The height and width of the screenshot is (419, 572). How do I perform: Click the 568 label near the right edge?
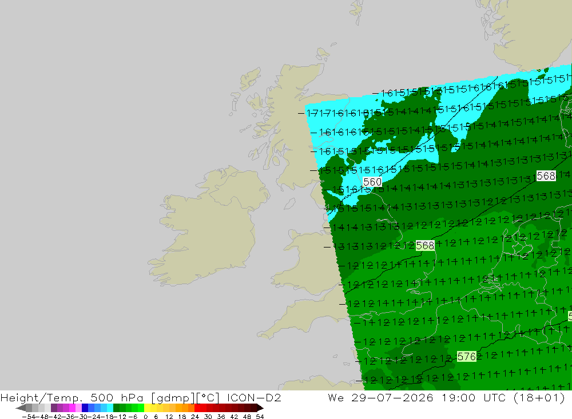pyautogui.click(x=546, y=175)
